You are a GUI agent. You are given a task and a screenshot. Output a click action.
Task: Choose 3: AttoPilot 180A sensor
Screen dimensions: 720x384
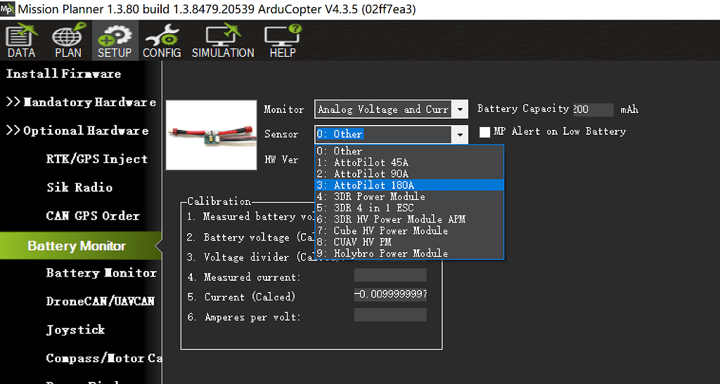click(409, 185)
